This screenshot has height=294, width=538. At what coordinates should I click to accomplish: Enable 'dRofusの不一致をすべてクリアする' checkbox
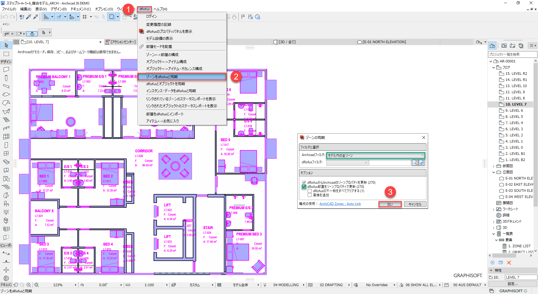pyautogui.click(x=310, y=191)
